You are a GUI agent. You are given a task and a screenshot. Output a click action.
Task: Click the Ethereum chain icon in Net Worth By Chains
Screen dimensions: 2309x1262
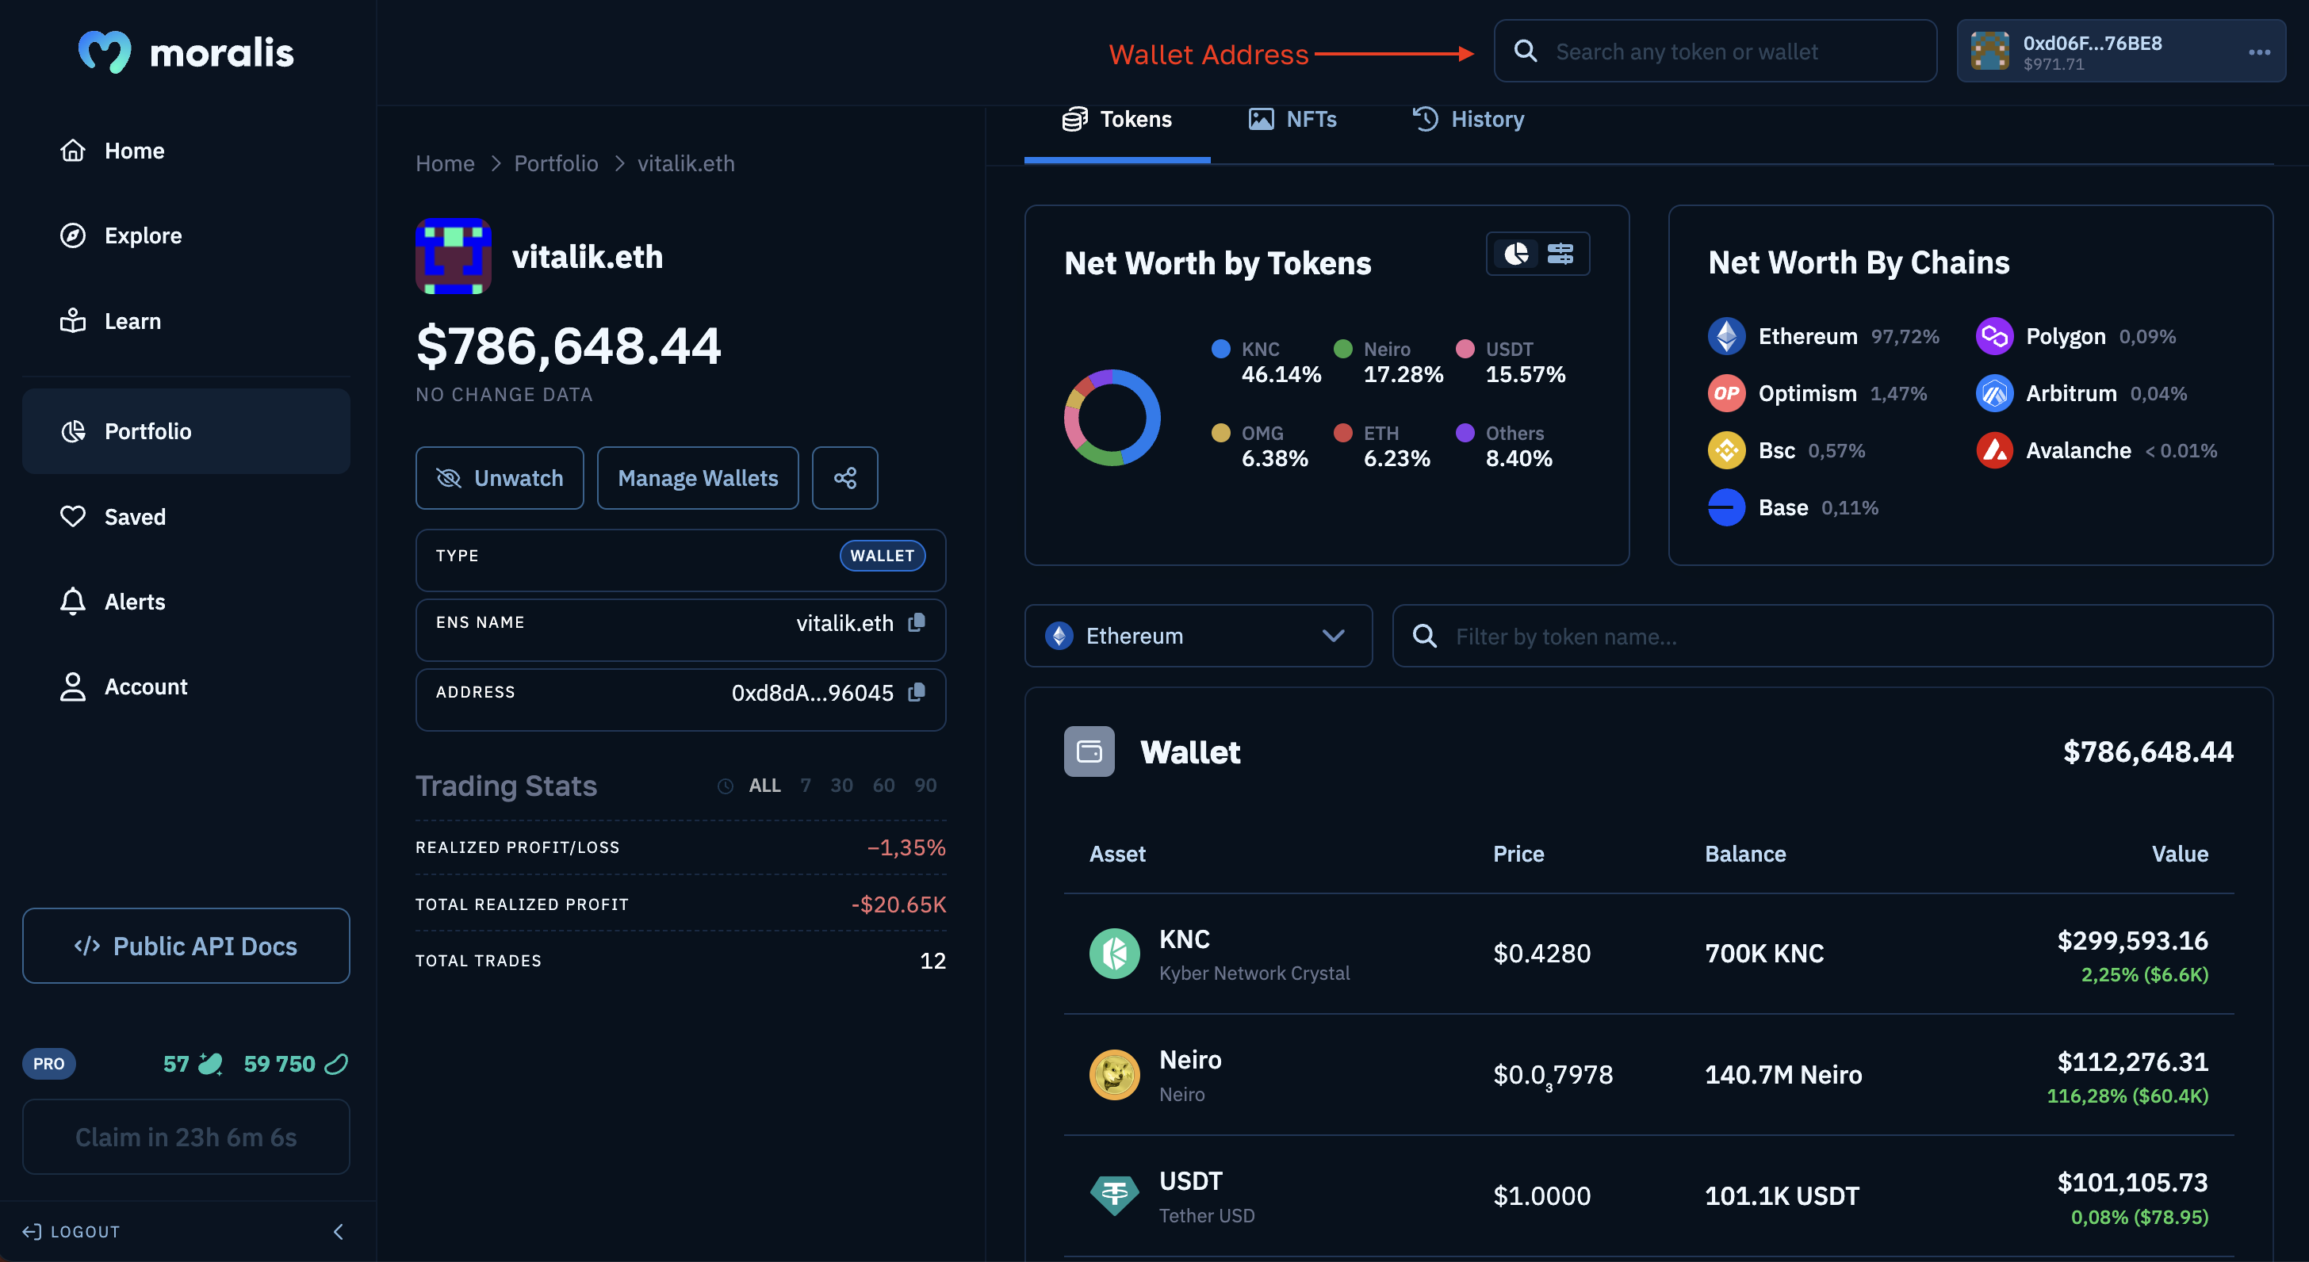pos(1726,336)
